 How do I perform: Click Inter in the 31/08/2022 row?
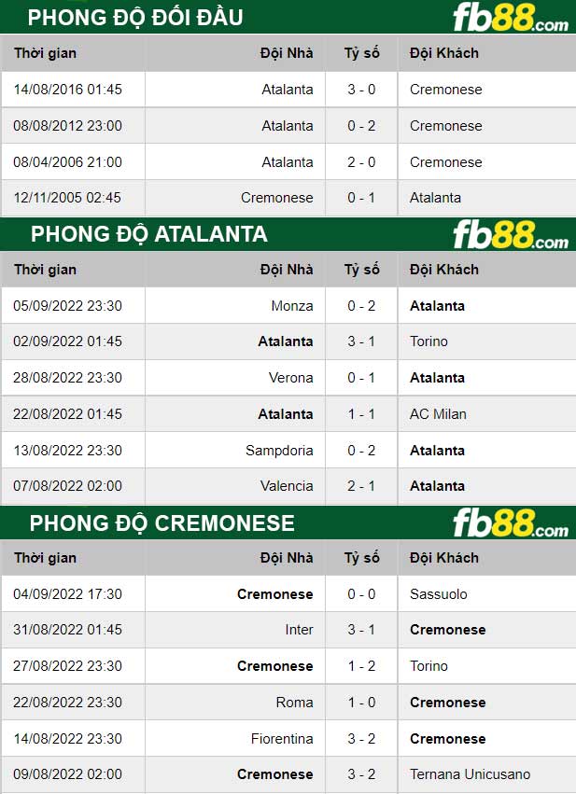click(x=299, y=630)
